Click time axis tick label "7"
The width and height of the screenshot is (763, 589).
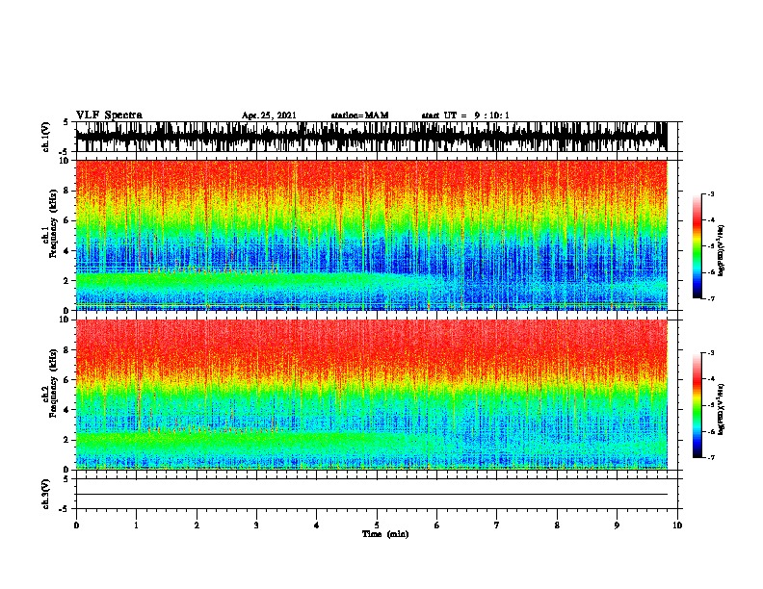coord(497,525)
